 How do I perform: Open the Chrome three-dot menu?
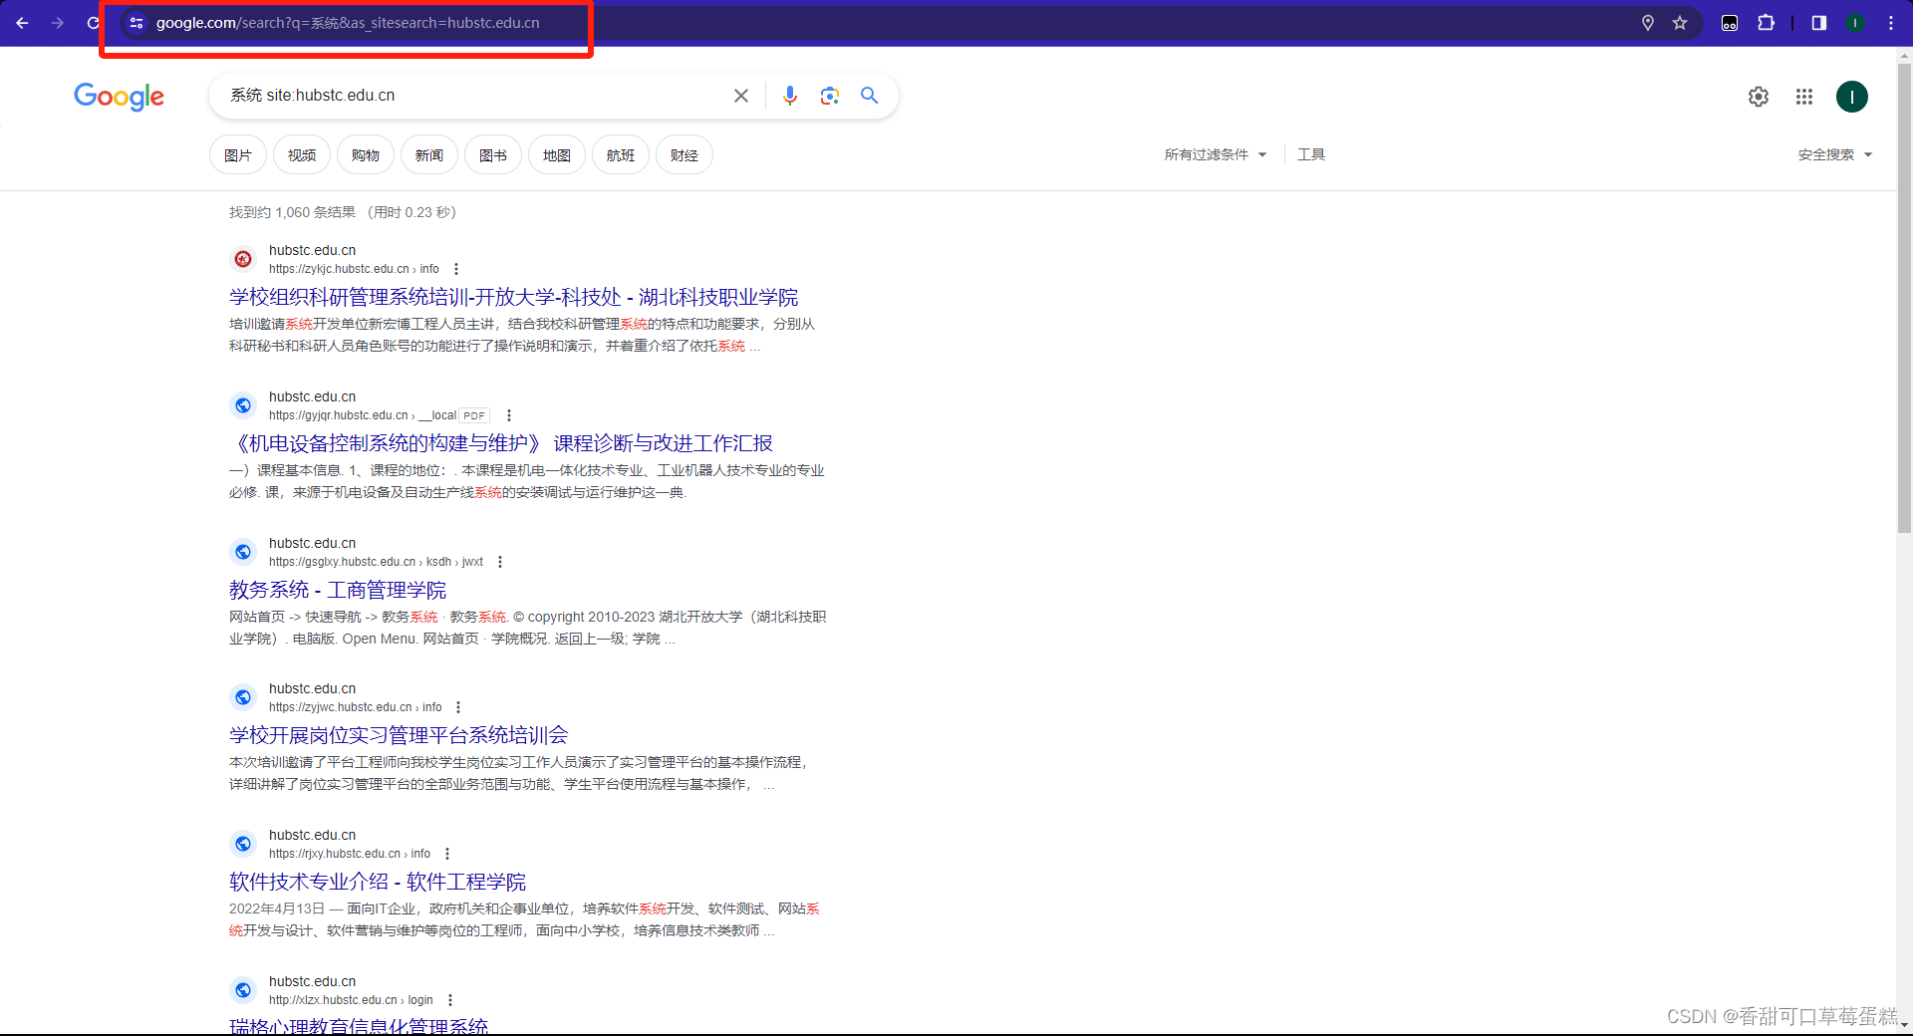point(1891,23)
